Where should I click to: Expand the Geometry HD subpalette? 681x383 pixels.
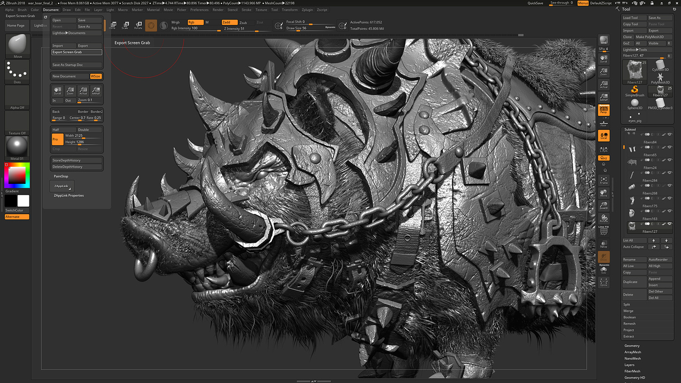(x=634, y=377)
